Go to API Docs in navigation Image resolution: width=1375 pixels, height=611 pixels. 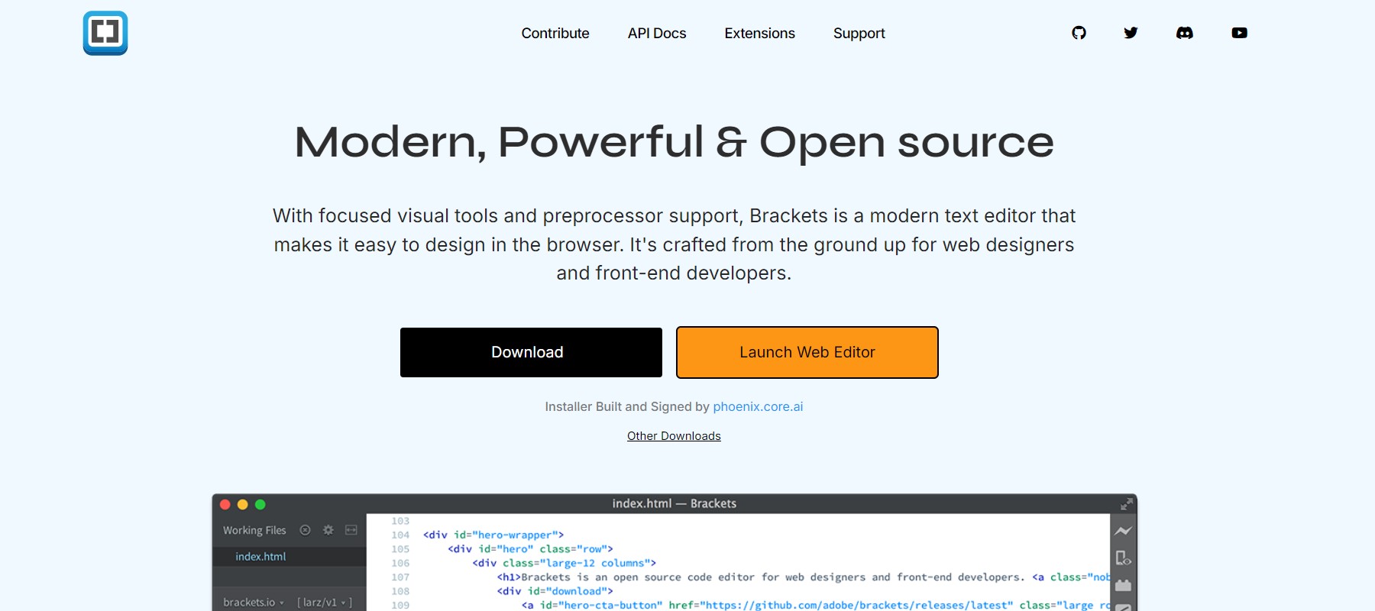pyautogui.click(x=656, y=34)
